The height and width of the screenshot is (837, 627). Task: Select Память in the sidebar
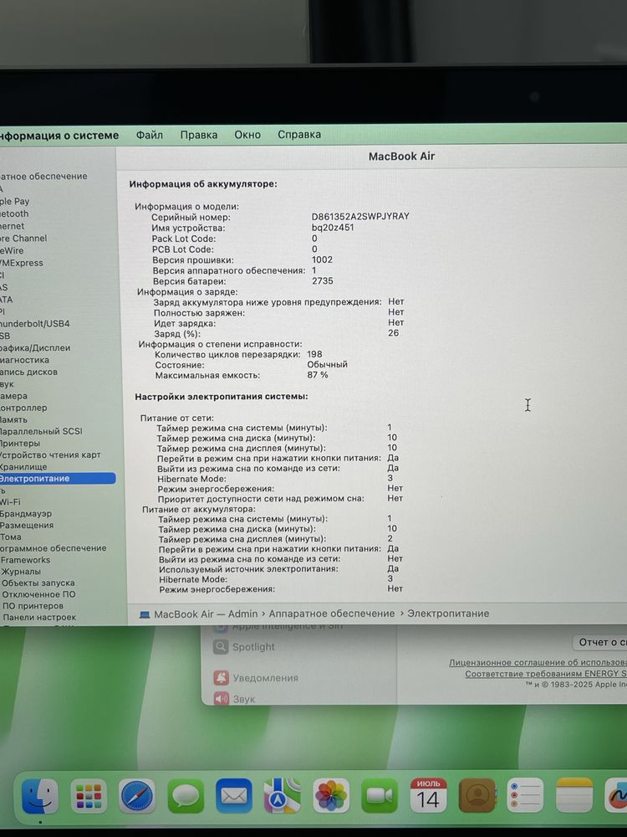click(14, 419)
